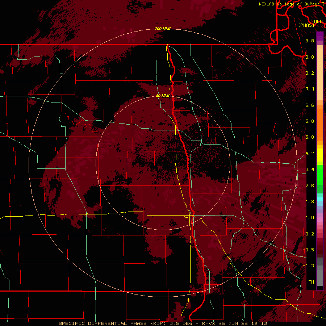Click the peach band of the color bar
The width and height of the screenshot is (326, 326).
tap(320, 75)
